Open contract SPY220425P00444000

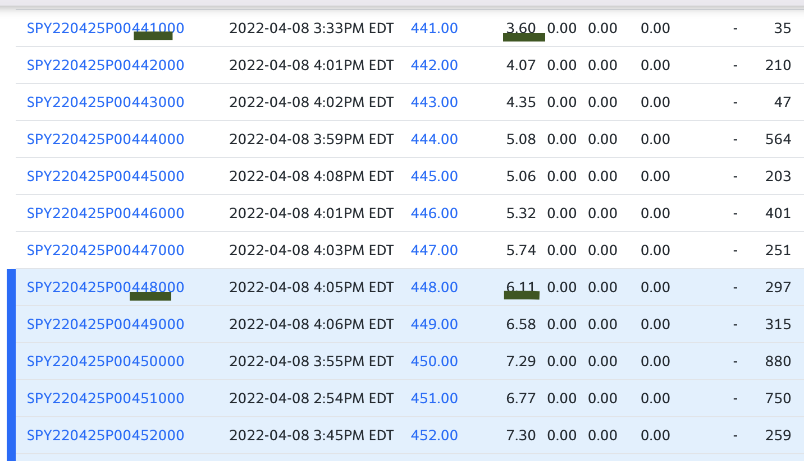click(x=106, y=139)
